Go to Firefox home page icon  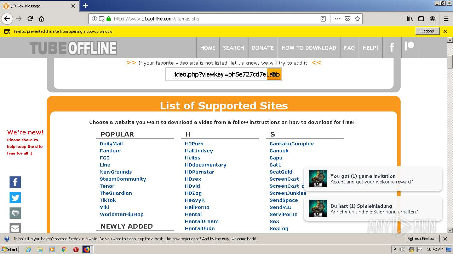point(41,19)
